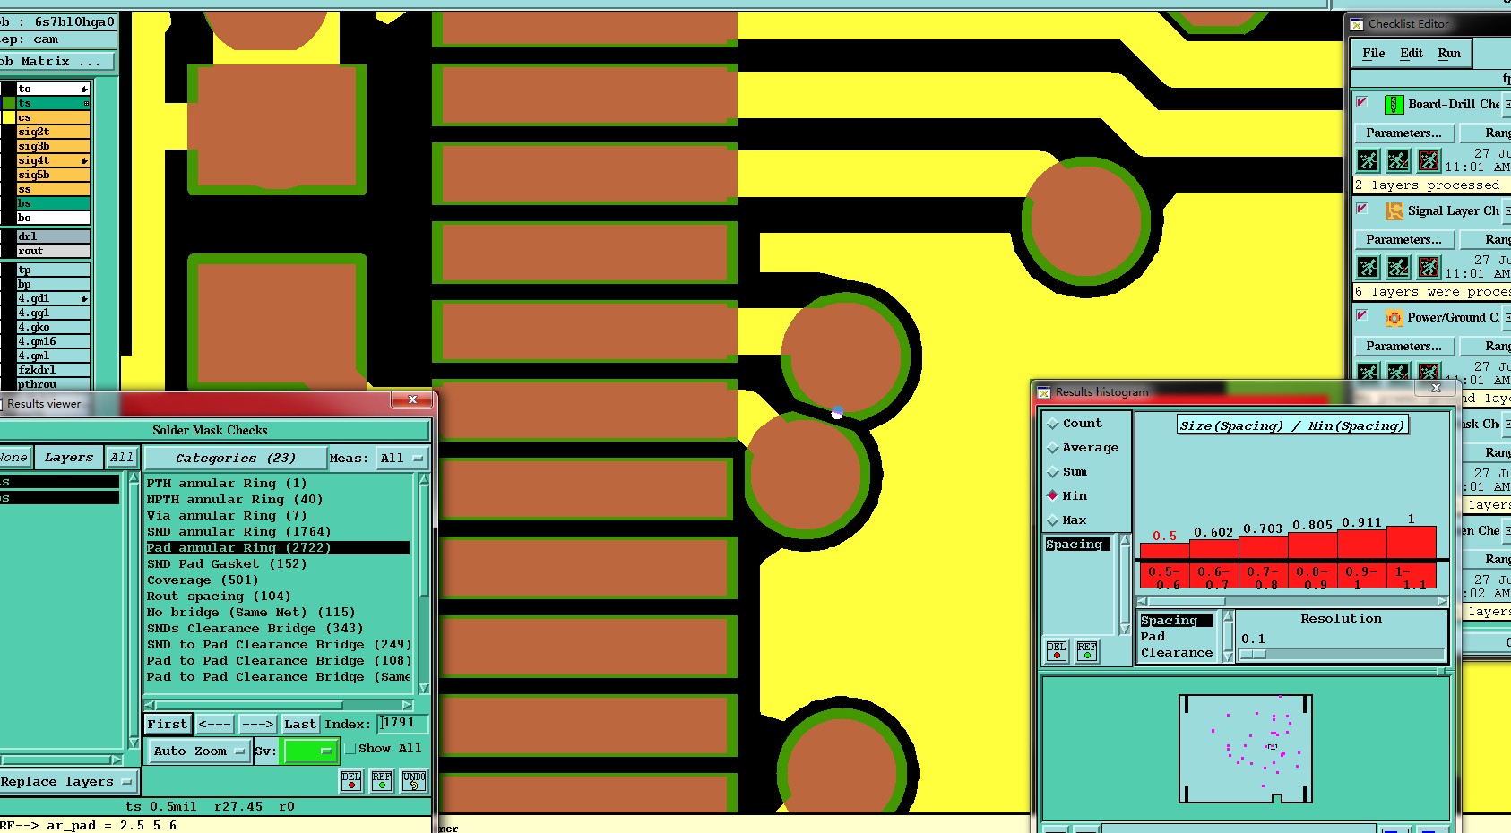
Task: Select Clearance in histogram measurement list
Action: [1177, 653]
